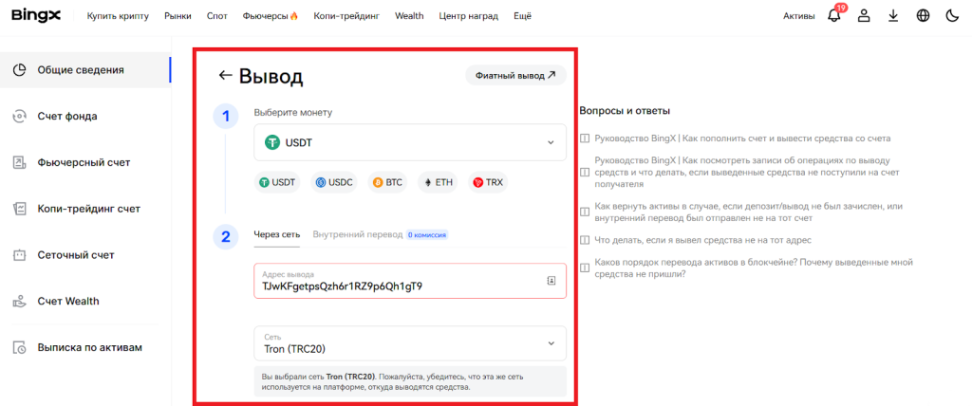Open Wealth menu item
972x406 pixels.
[x=409, y=16]
